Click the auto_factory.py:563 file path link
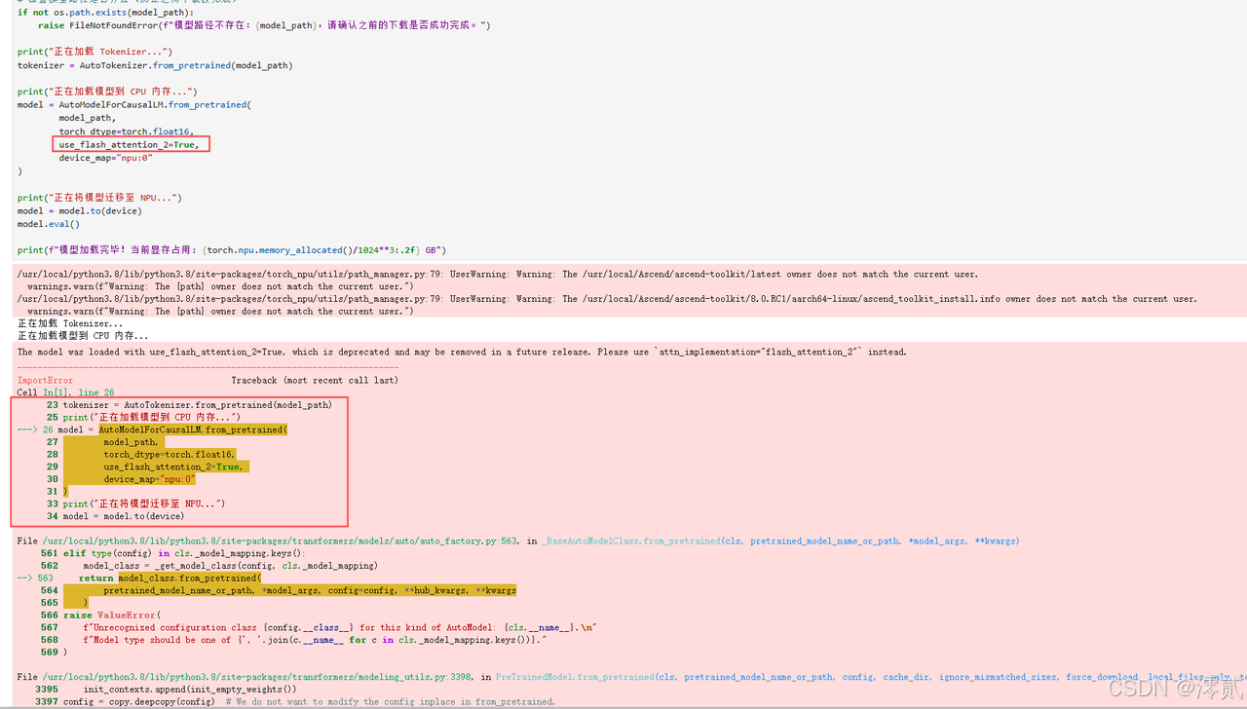This screenshot has height=709, width=1247. pyautogui.click(x=283, y=541)
